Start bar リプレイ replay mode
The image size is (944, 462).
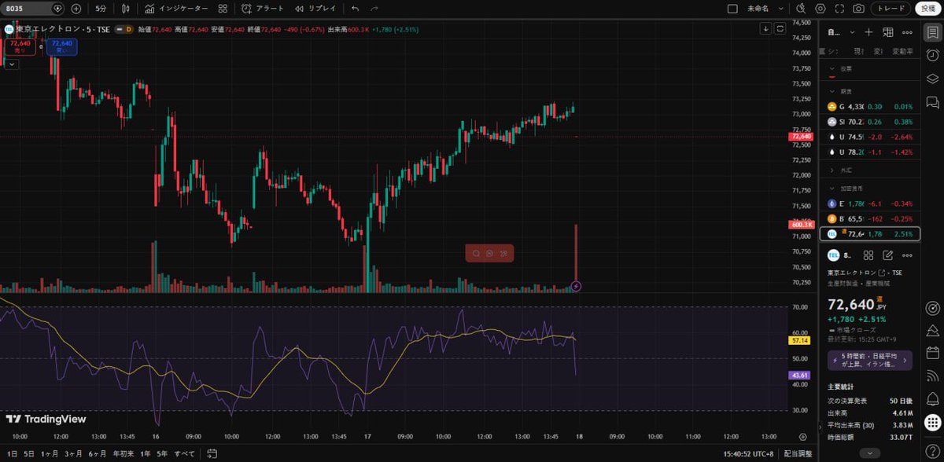(315, 9)
